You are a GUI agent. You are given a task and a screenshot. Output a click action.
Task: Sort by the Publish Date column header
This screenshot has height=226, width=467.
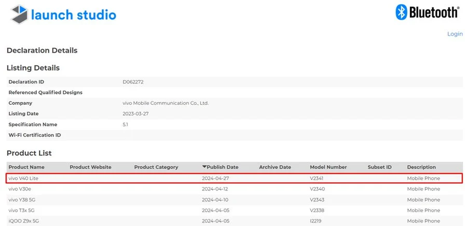coord(223,167)
